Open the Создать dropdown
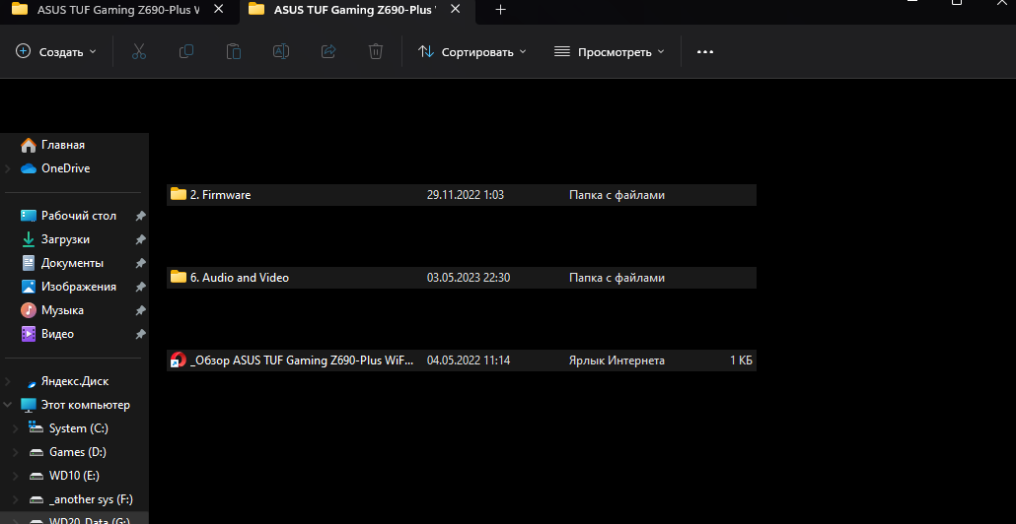1016x524 pixels. [55, 52]
